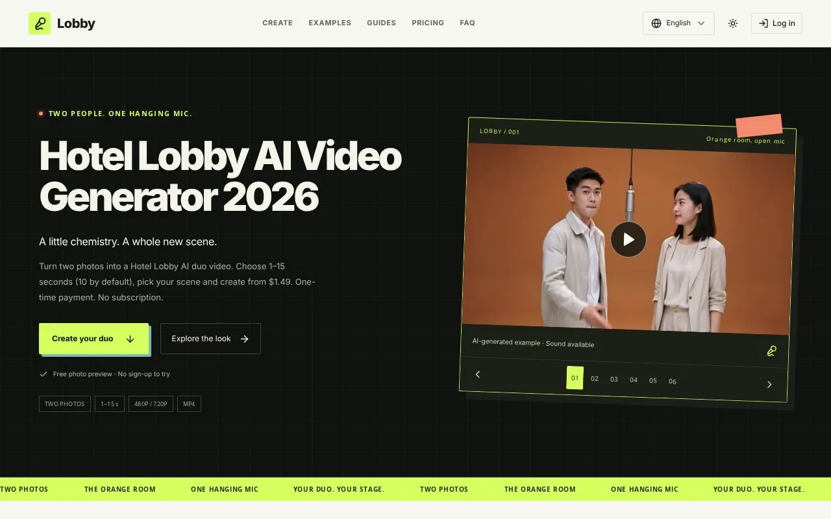Toggle the light/dark theme sun icon
This screenshot has width=831, height=519.
[733, 23]
